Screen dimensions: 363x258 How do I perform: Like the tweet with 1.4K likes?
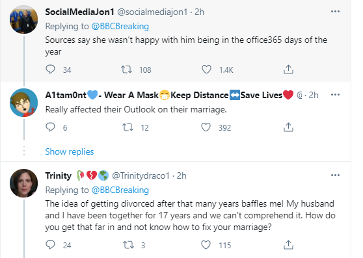pos(206,69)
